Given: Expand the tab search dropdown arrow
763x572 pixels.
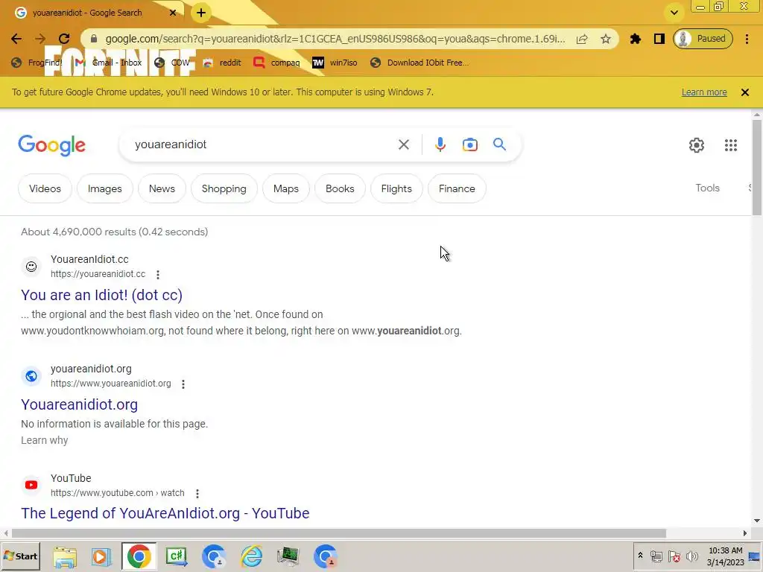Looking at the screenshot, I should coord(674,13).
